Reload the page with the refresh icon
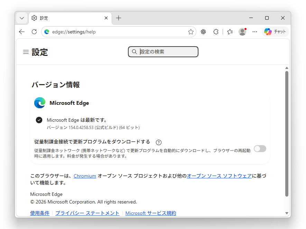Screen dimensions: 306x229 (34, 32)
